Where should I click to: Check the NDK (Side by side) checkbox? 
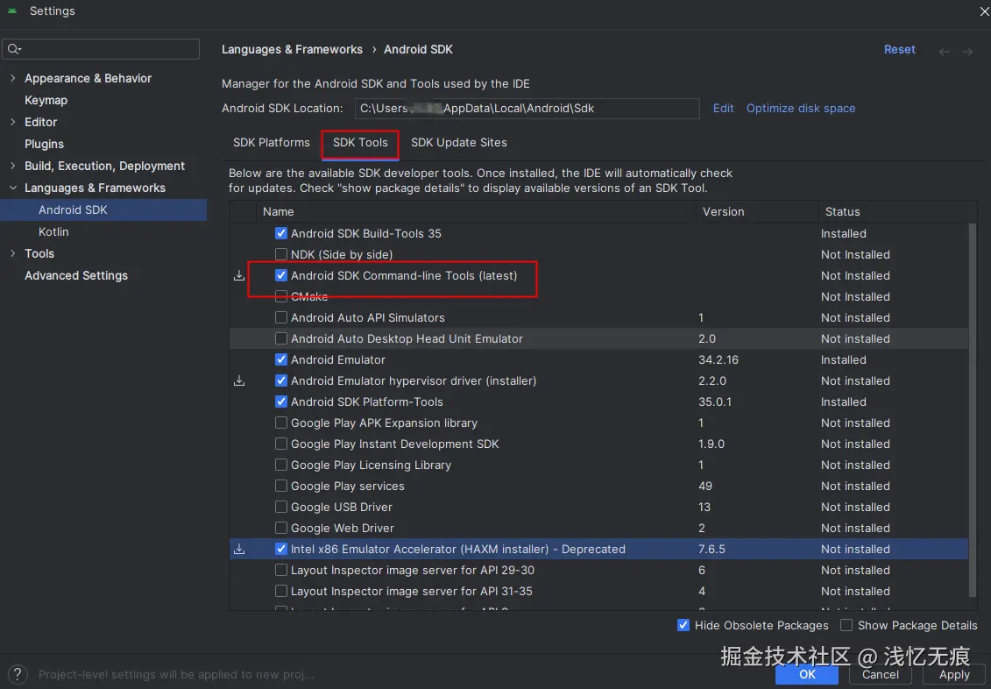pos(281,254)
